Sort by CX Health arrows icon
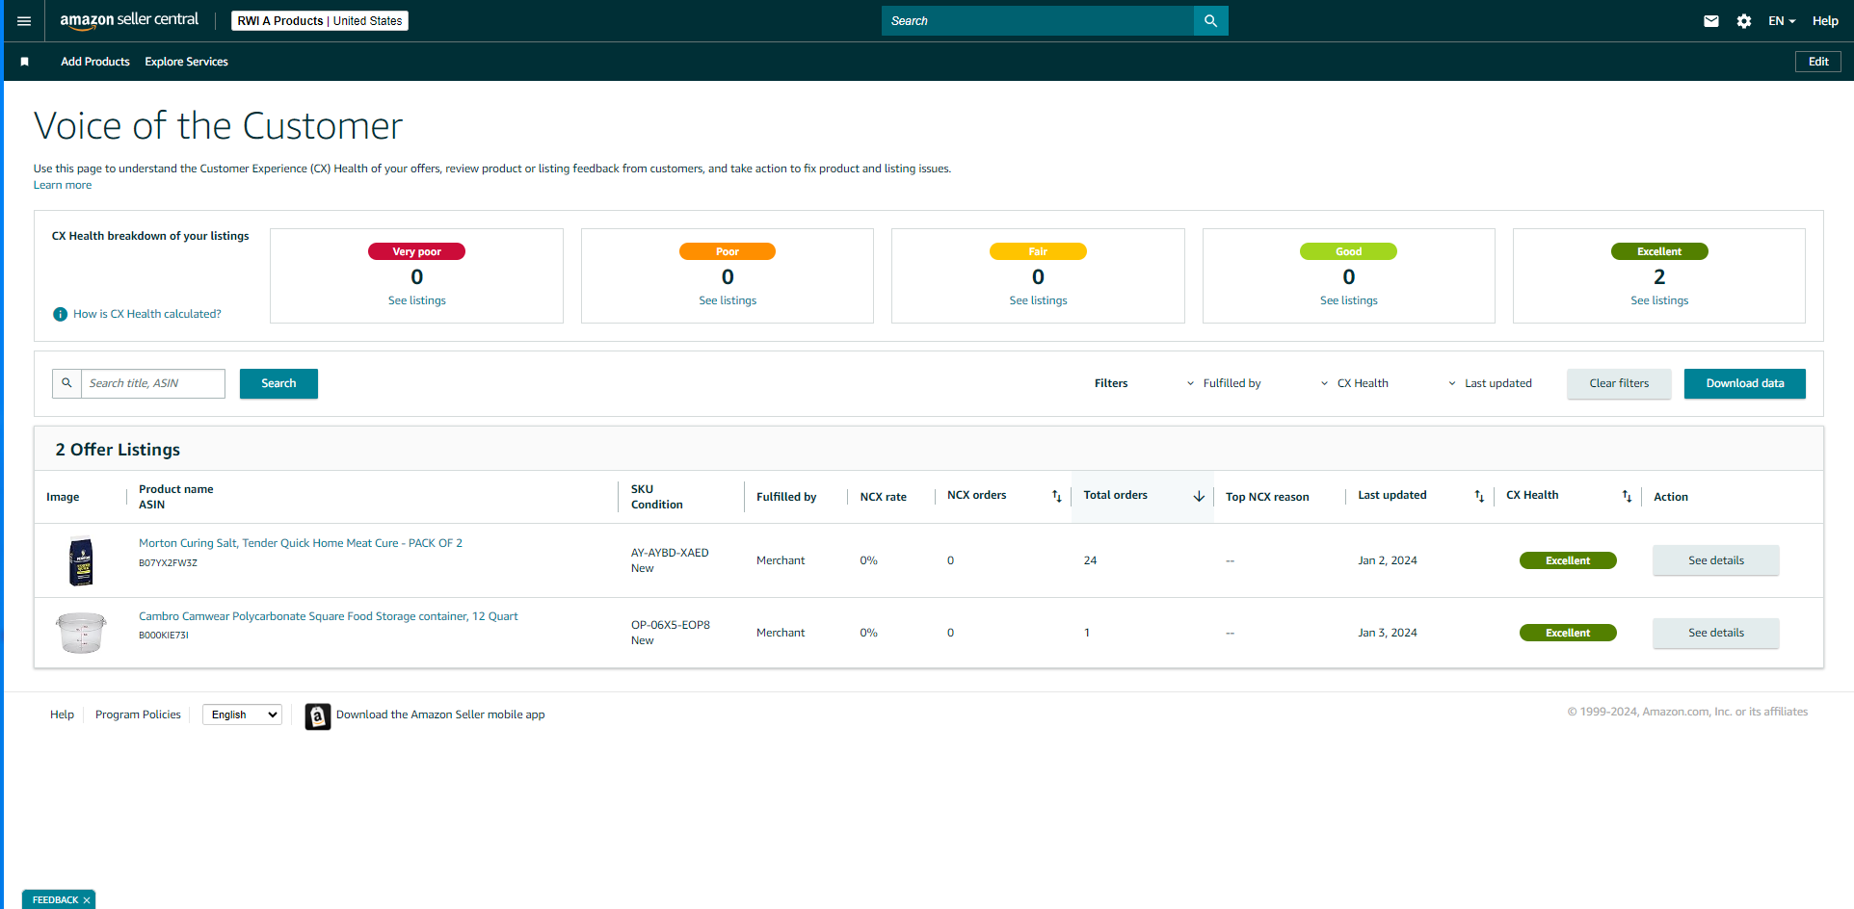The width and height of the screenshot is (1854, 909). [x=1627, y=497]
